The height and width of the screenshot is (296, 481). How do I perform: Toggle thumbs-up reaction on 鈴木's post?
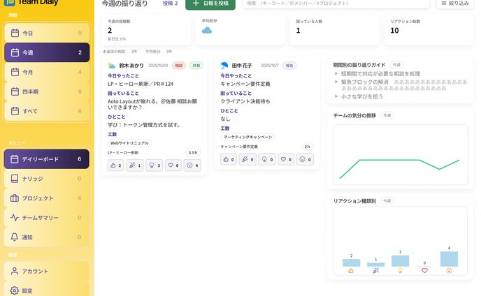[116, 165]
